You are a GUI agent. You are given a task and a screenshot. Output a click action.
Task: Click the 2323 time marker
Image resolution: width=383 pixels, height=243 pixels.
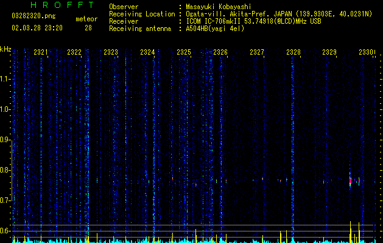111,52
